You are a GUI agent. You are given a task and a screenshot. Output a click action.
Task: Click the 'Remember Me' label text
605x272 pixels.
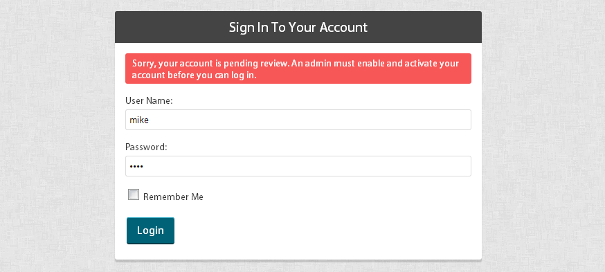(x=173, y=197)
